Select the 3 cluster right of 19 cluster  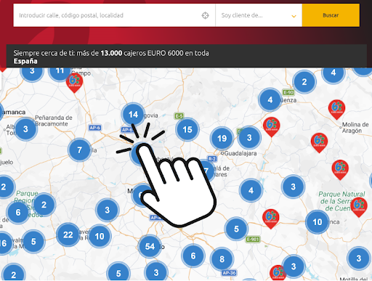[249, 137]
